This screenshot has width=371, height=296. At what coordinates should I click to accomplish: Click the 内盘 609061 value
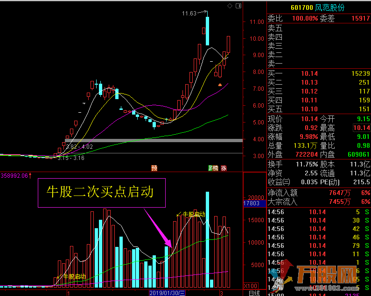[359, 155]
